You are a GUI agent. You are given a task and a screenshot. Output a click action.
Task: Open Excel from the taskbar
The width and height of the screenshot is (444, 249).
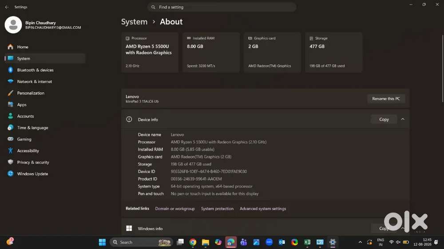(307, 242)
